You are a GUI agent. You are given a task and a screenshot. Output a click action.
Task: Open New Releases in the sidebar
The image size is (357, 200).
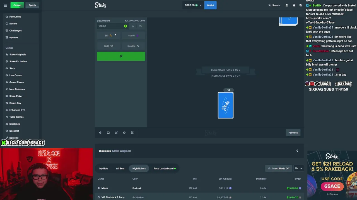click(17, 89)
